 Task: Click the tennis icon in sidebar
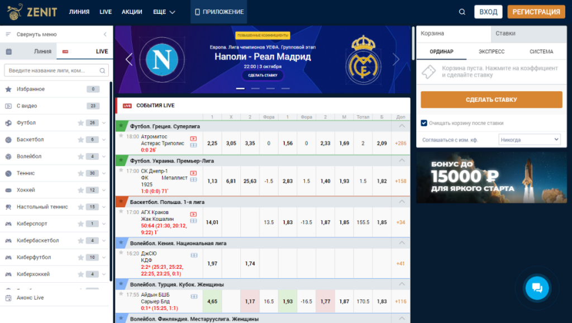coord(8,173)
